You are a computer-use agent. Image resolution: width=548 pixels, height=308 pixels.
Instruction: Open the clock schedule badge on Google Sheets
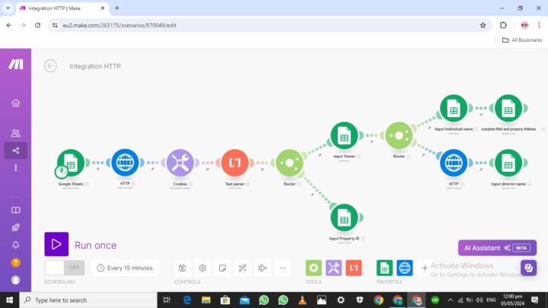(x=62, y=172)
